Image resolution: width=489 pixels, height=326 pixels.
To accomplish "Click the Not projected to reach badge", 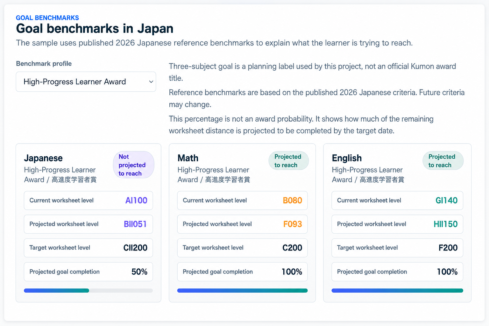I will [133, 165].
